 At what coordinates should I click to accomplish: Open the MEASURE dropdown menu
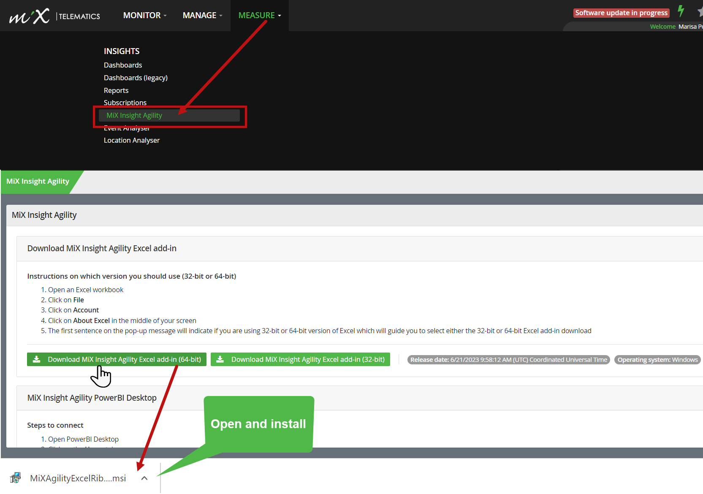pos(259,15)
